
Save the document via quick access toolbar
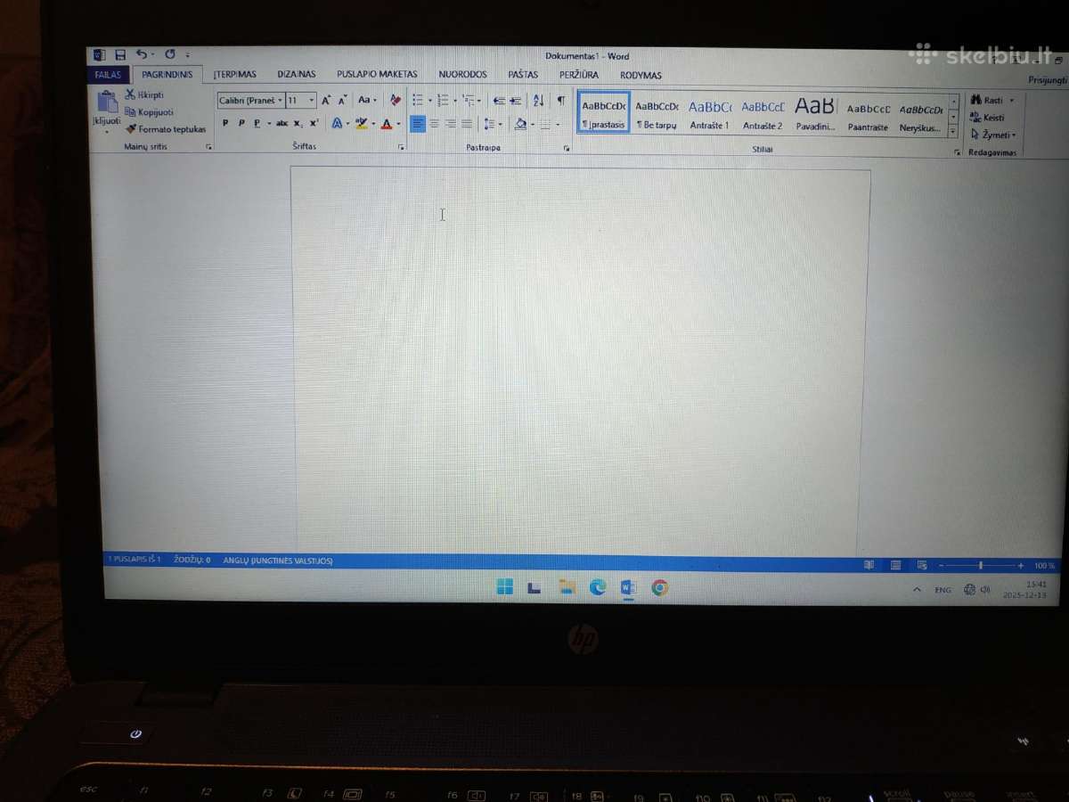(x=120, y=55)
